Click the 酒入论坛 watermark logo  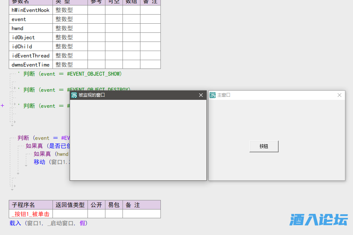[319, 220]
